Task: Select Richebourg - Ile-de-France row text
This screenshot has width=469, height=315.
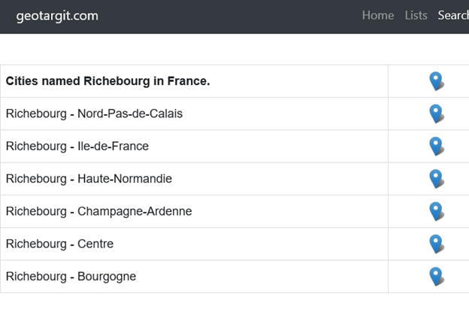Action: click(x=77, y=147)
